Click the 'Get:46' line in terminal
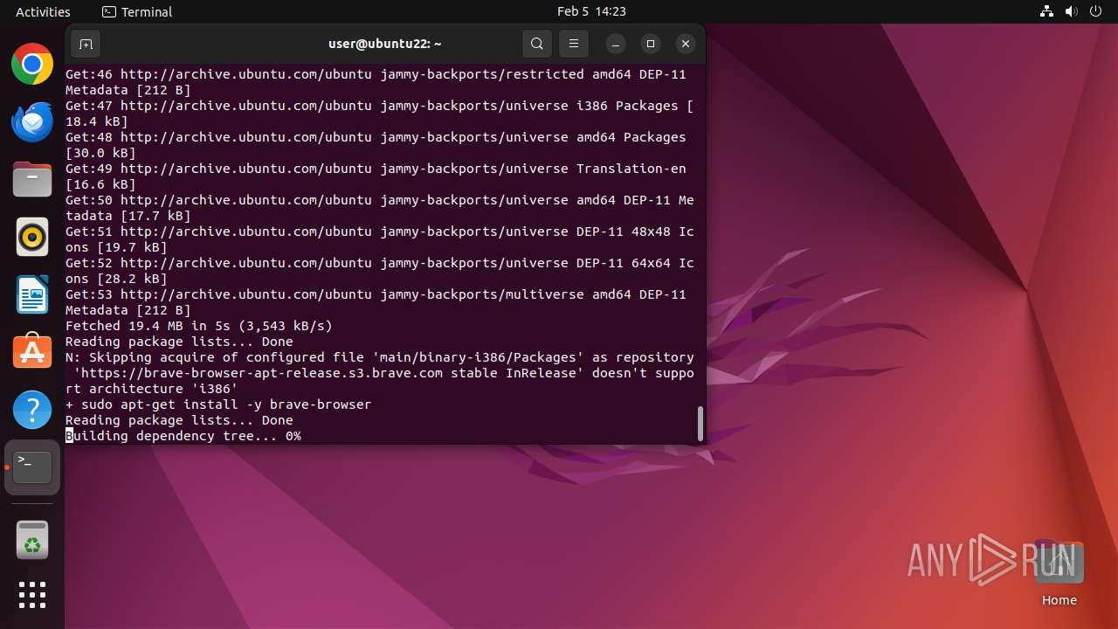 click(x=376, y=82)
